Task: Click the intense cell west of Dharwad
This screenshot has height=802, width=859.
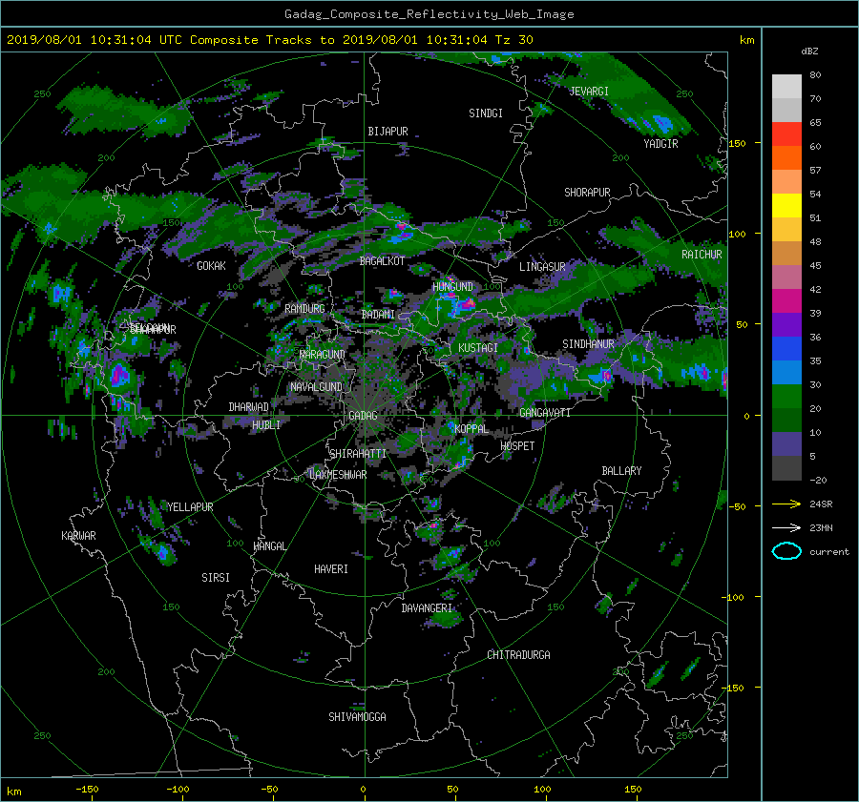Action: (119, 376)
